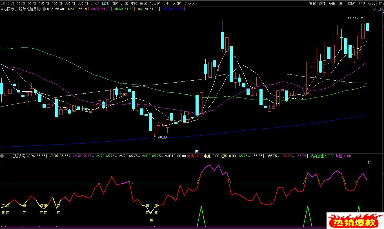
Task: Click the 46.30 low price annotation
Action: point(162,137)
